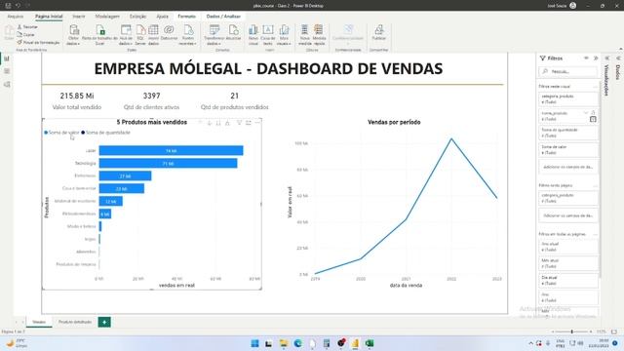The width and height of the screenshot is (624, 351).
Task: Click the Pesquisa search field in Filtros
Action: [568, 71]
